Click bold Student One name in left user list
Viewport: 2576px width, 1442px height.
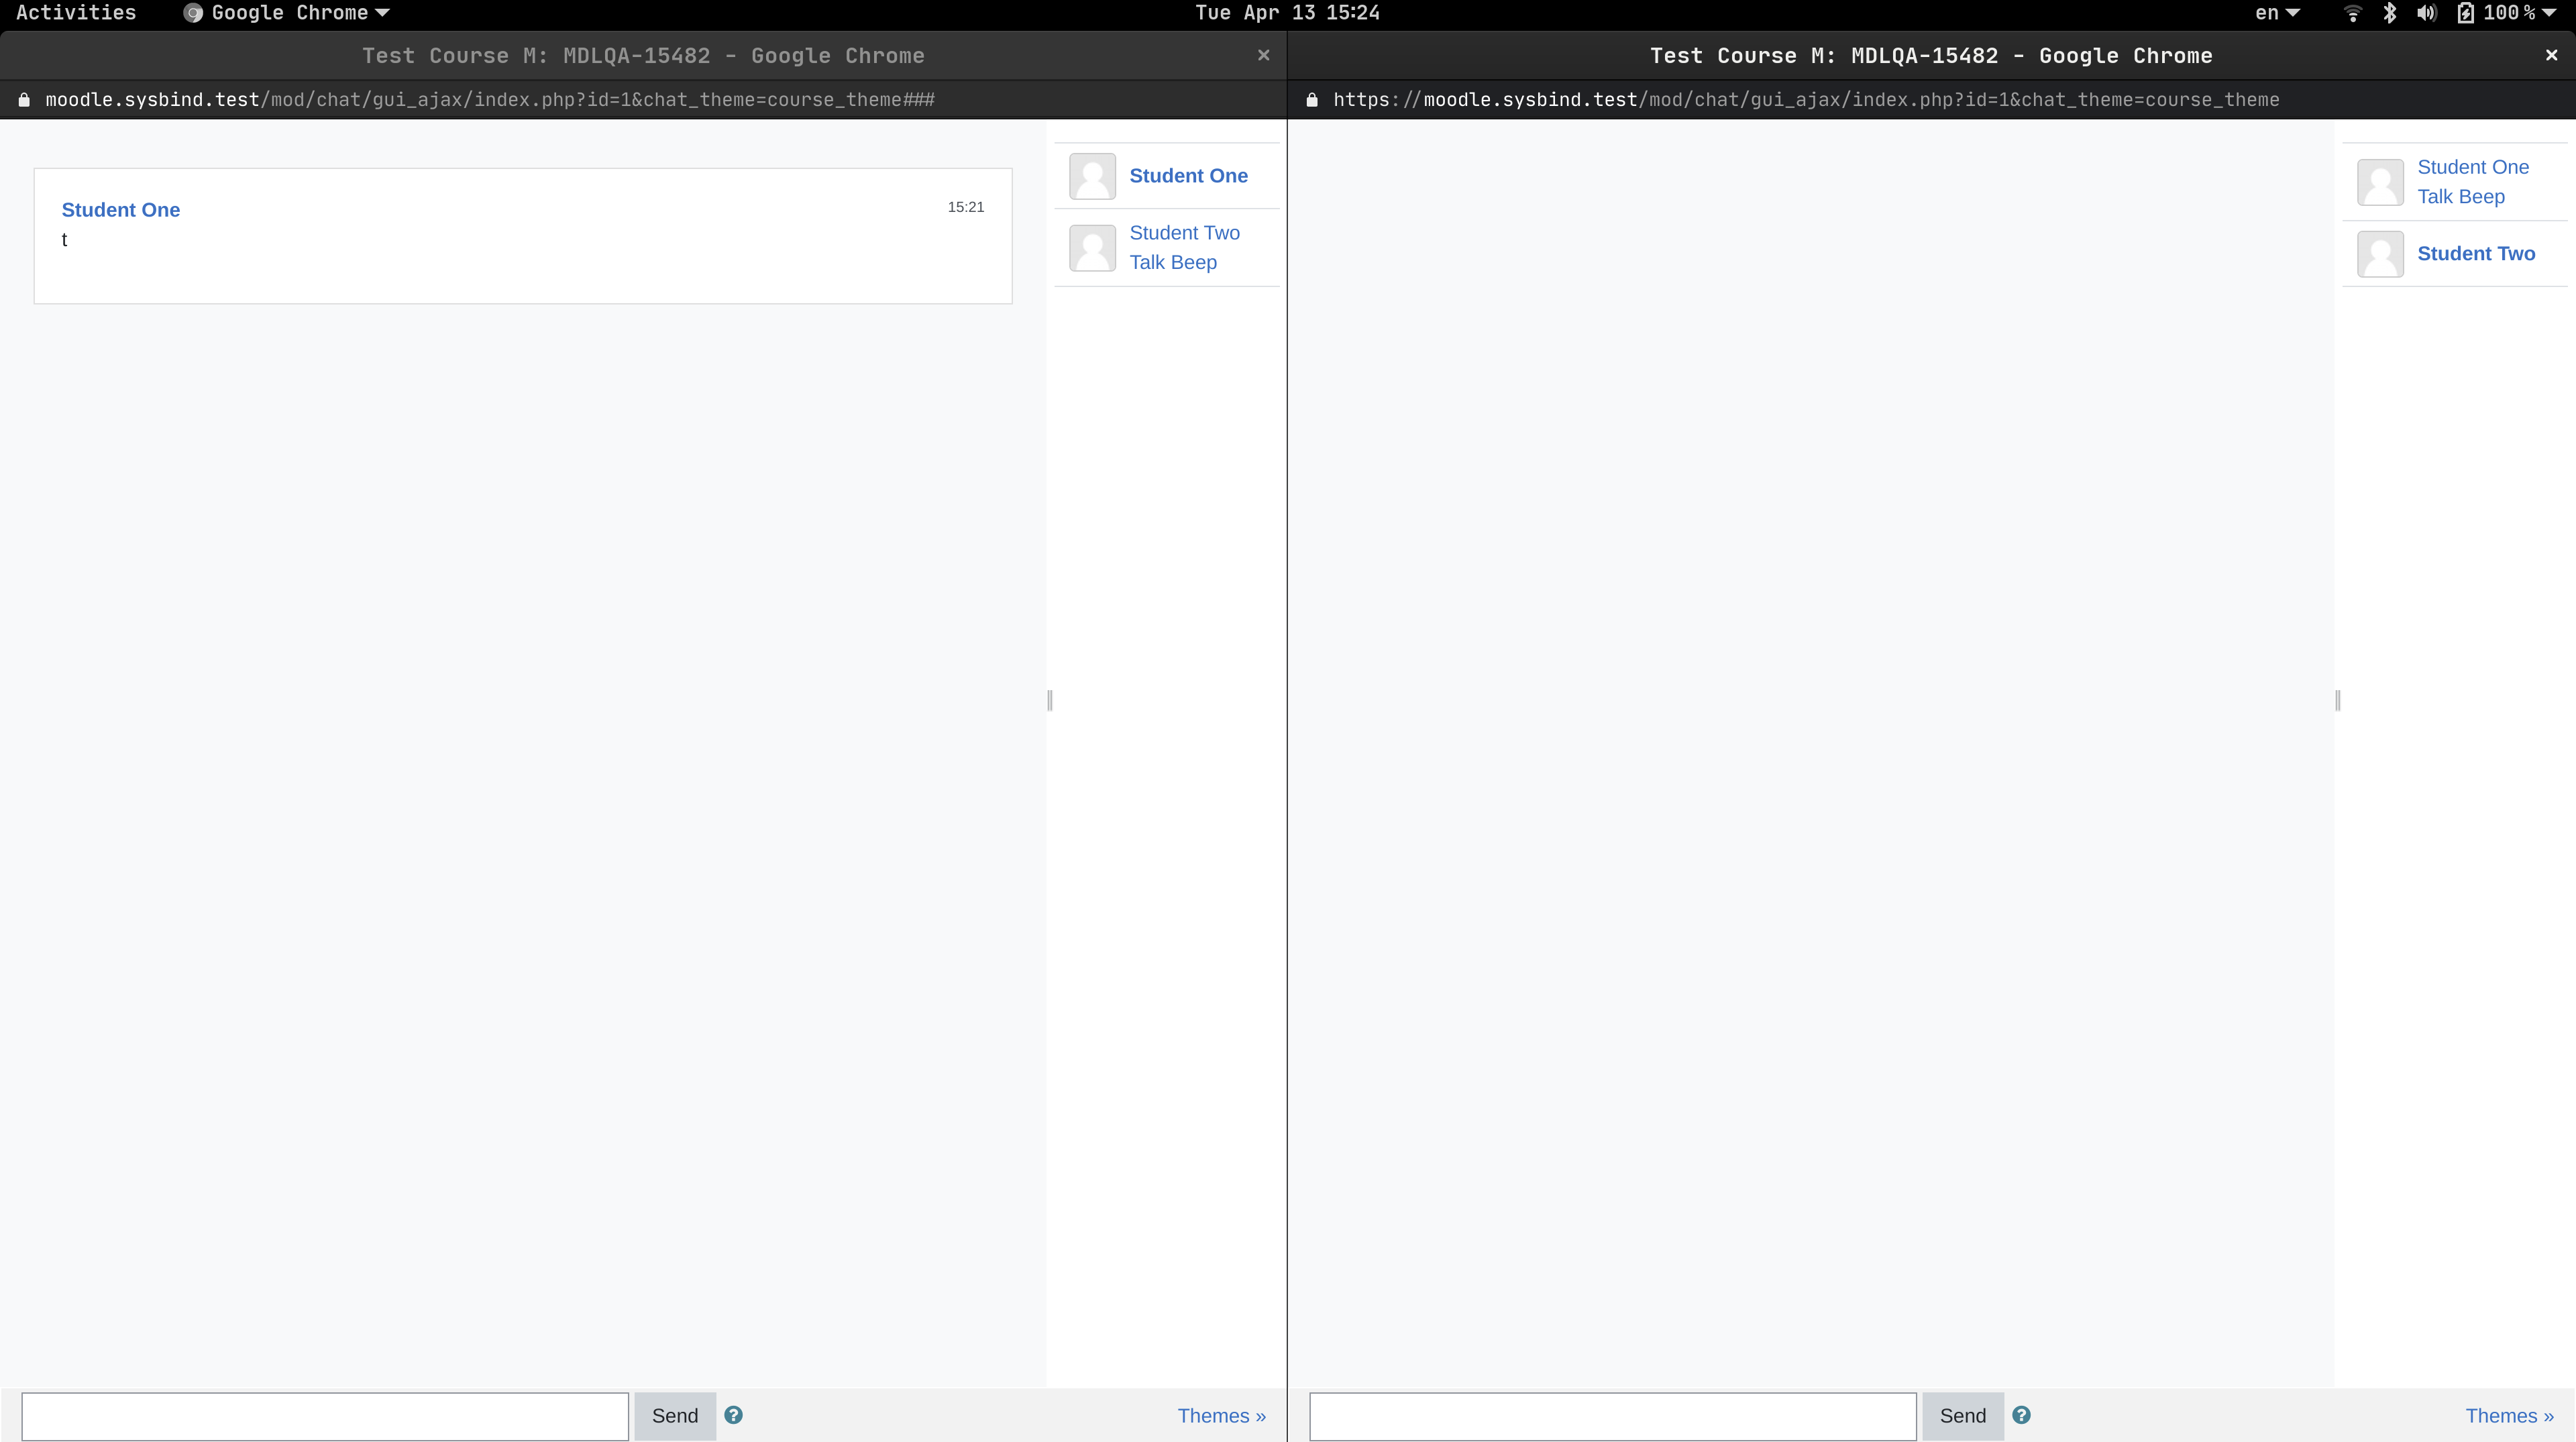point(1188,176)
